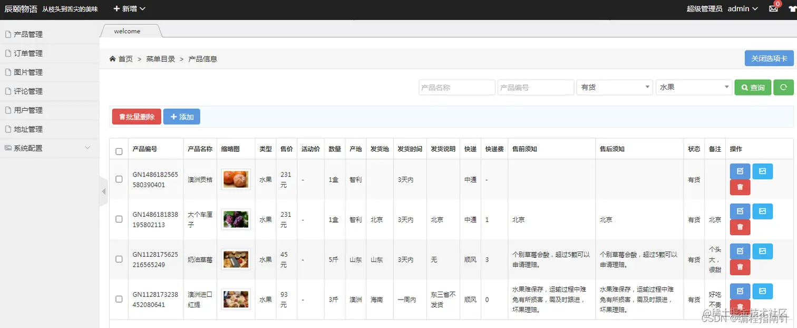The width and height of the screenshot is (797, 328).
Task: Open the 水果 category dropdown
Action: click(694, 87)
